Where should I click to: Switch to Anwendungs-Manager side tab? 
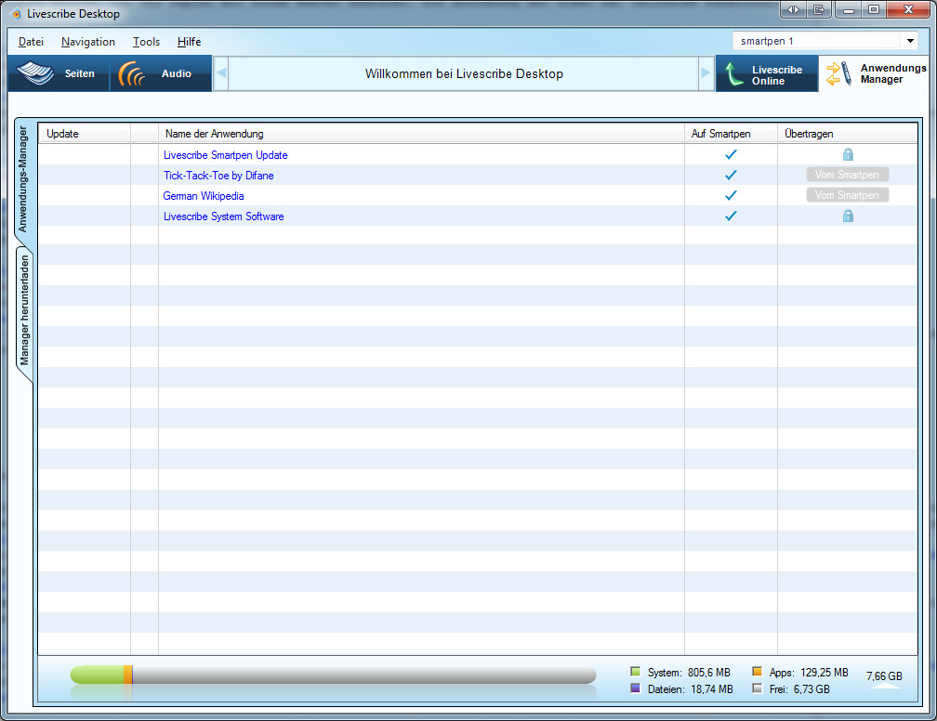click(23, 179)
